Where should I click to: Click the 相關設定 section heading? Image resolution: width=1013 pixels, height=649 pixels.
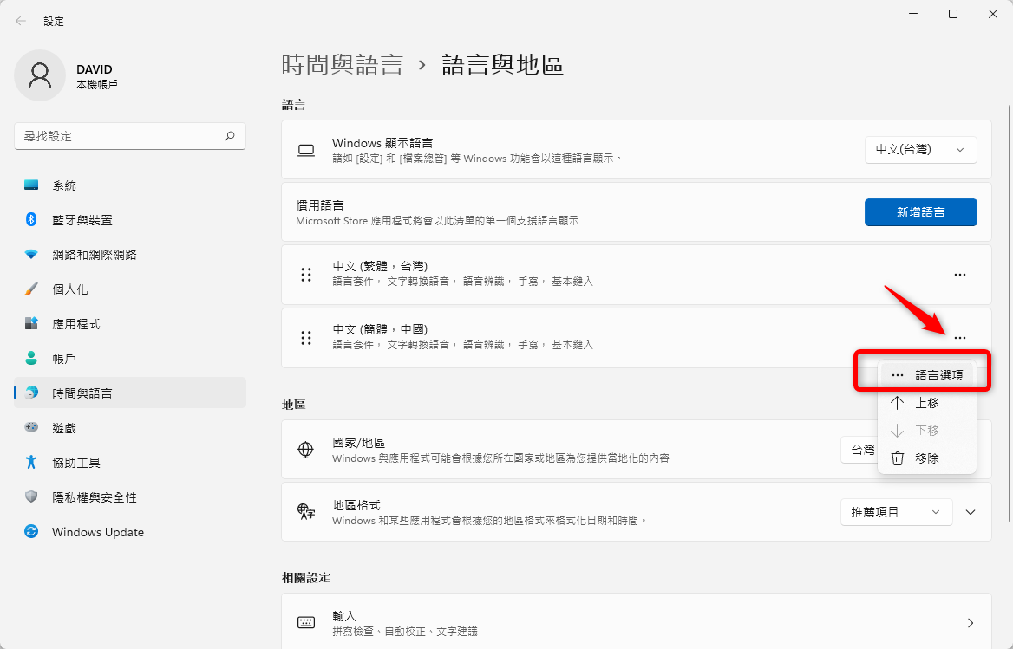[306, 577]
